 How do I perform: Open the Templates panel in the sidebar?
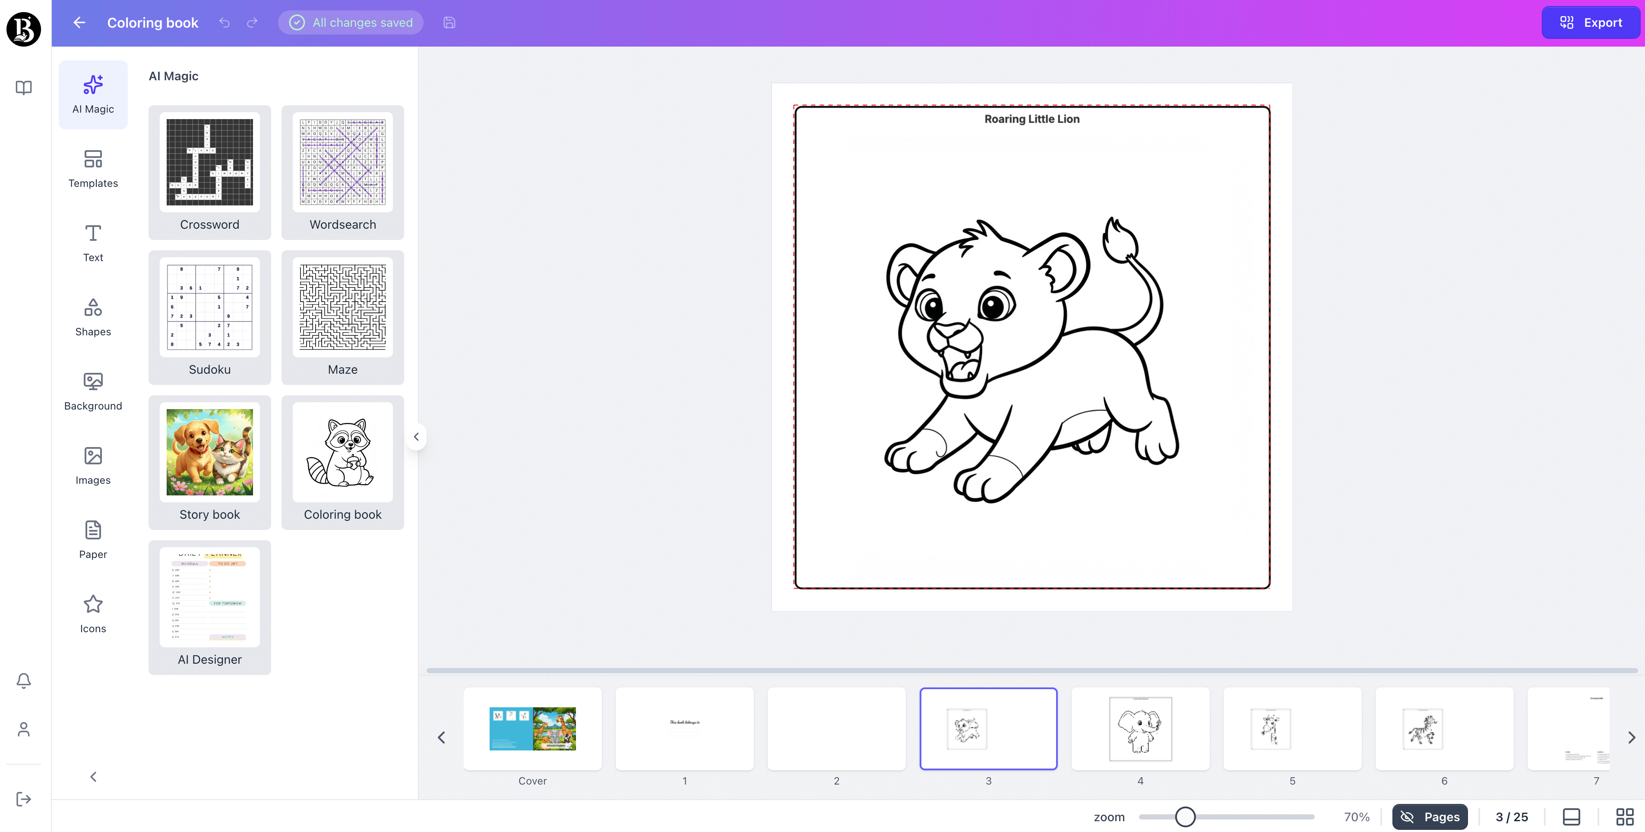point(92,169)
